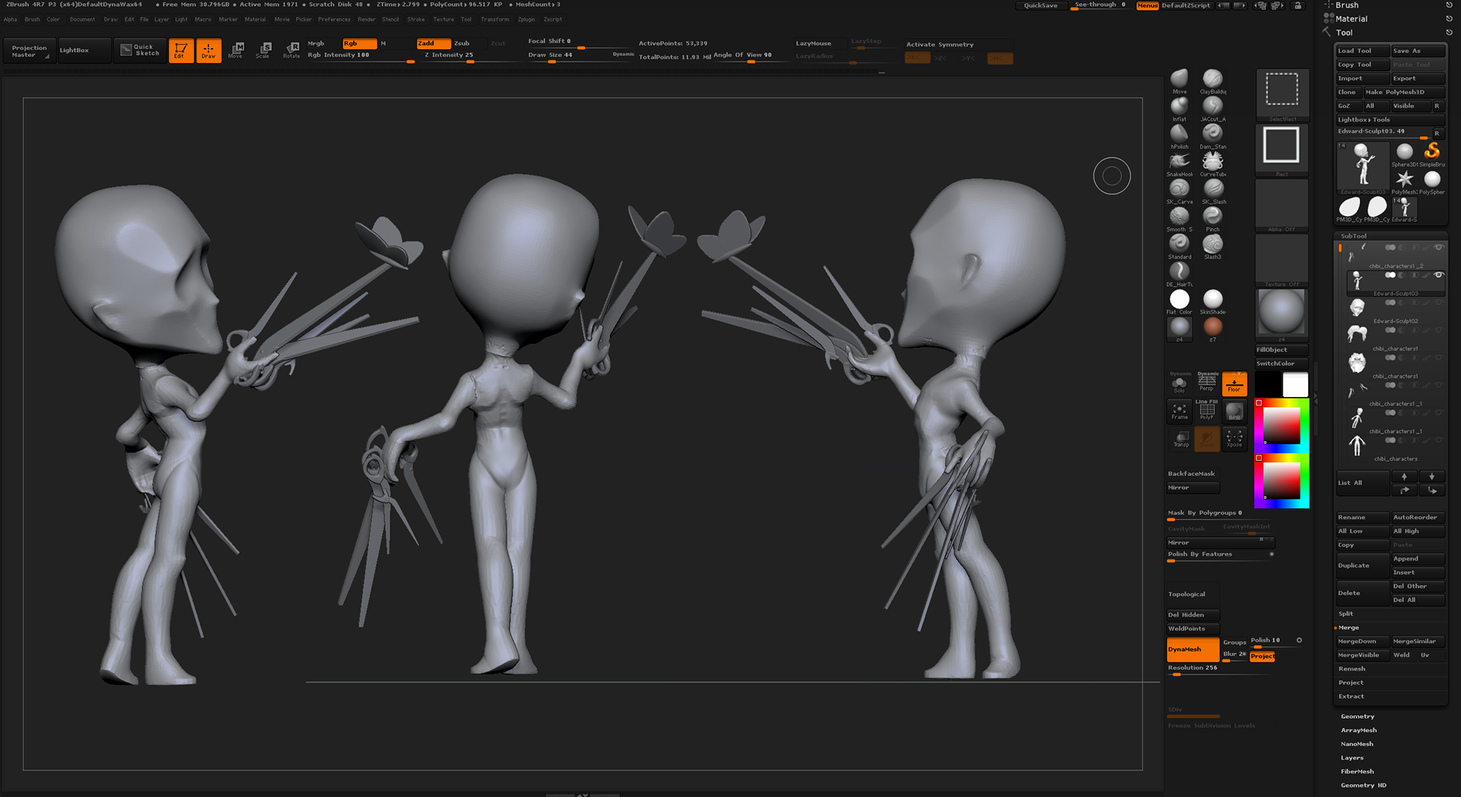Expand the Remesh subsection
Viewport: 1461px width, 797px height.
pos(1352,668)
